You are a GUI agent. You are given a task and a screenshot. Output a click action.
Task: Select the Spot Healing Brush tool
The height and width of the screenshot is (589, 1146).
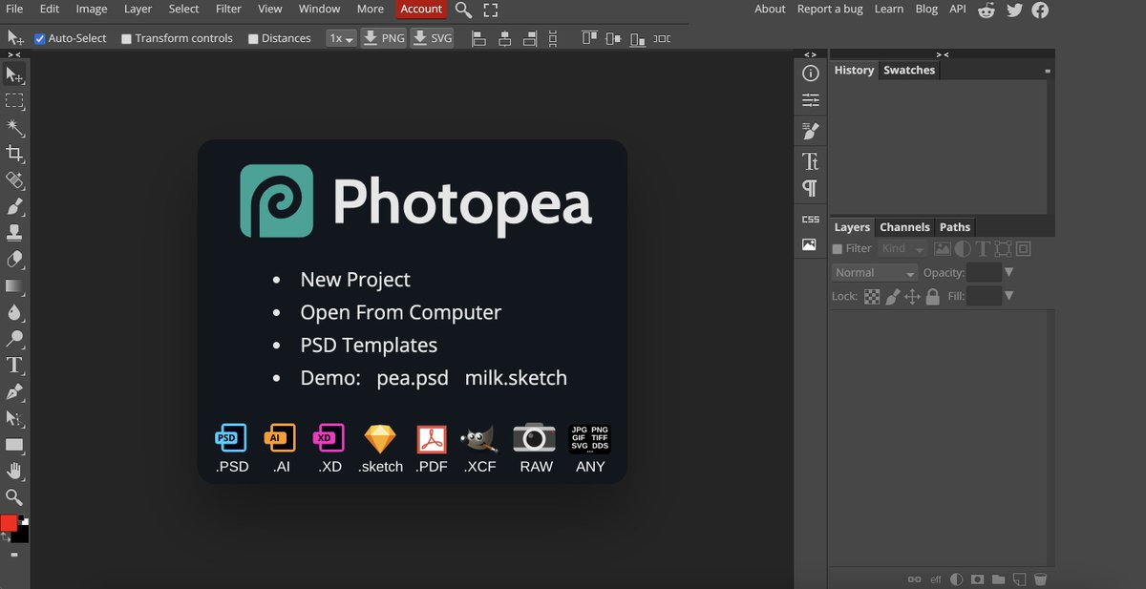14,180
